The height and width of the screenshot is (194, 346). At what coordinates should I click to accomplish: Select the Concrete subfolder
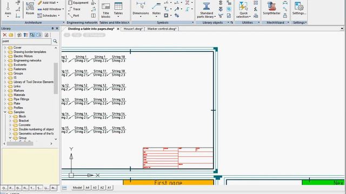pos(24,125)
